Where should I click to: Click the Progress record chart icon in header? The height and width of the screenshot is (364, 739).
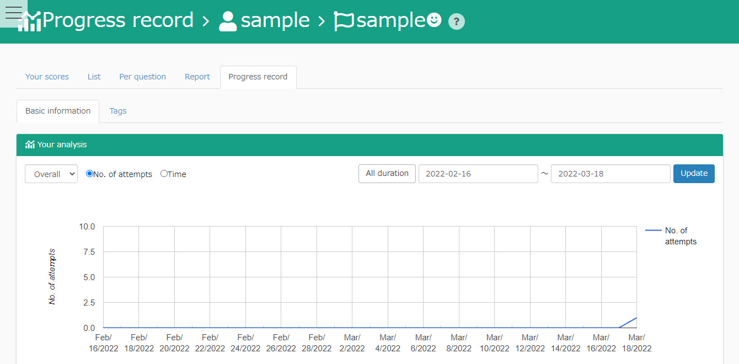coord(30,22)
